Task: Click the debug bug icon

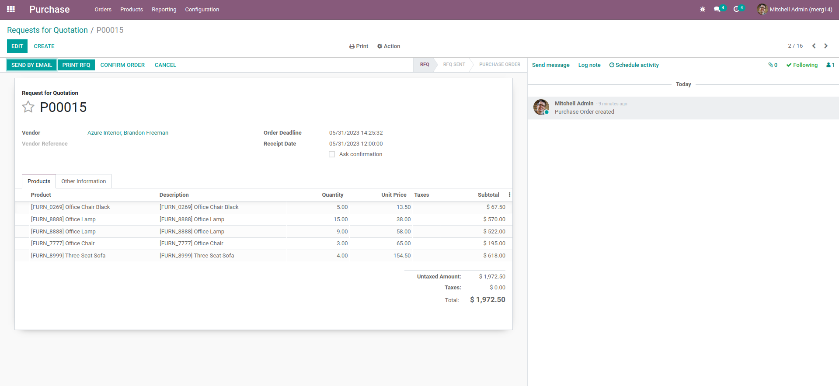Action: coord(702,9)
